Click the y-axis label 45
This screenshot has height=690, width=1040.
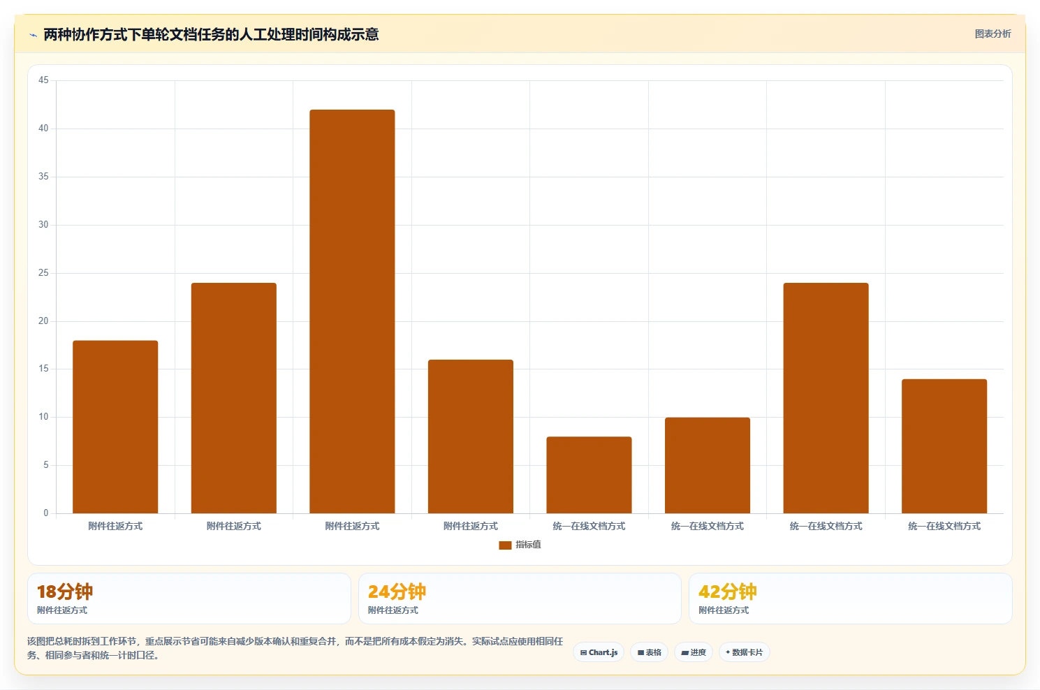(43, 80)
